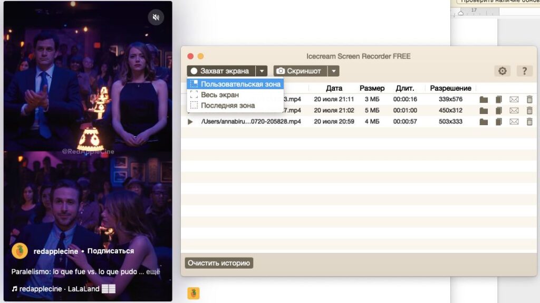Open Icecream Screen Recorder settings gear
The width and height of the screenshot is (540, 303).
(502, 71)
